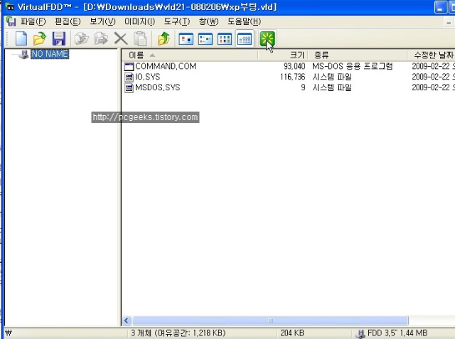Click the Paste clipboard toolbar icon

tap(140, 38)
